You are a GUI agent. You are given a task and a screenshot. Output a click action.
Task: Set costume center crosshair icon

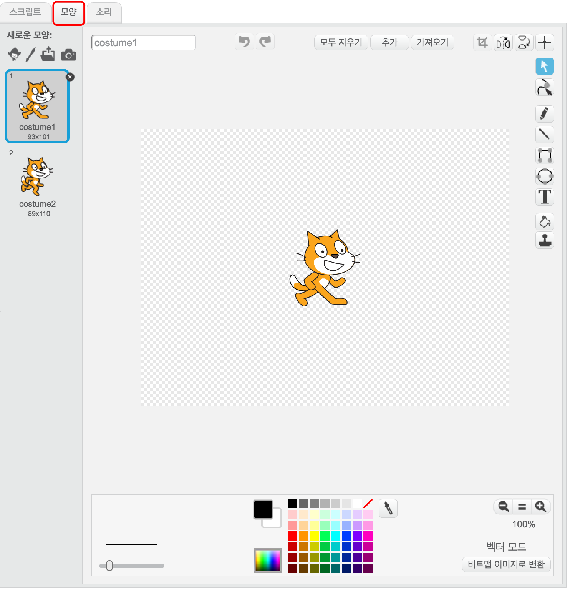pos(545,42)
